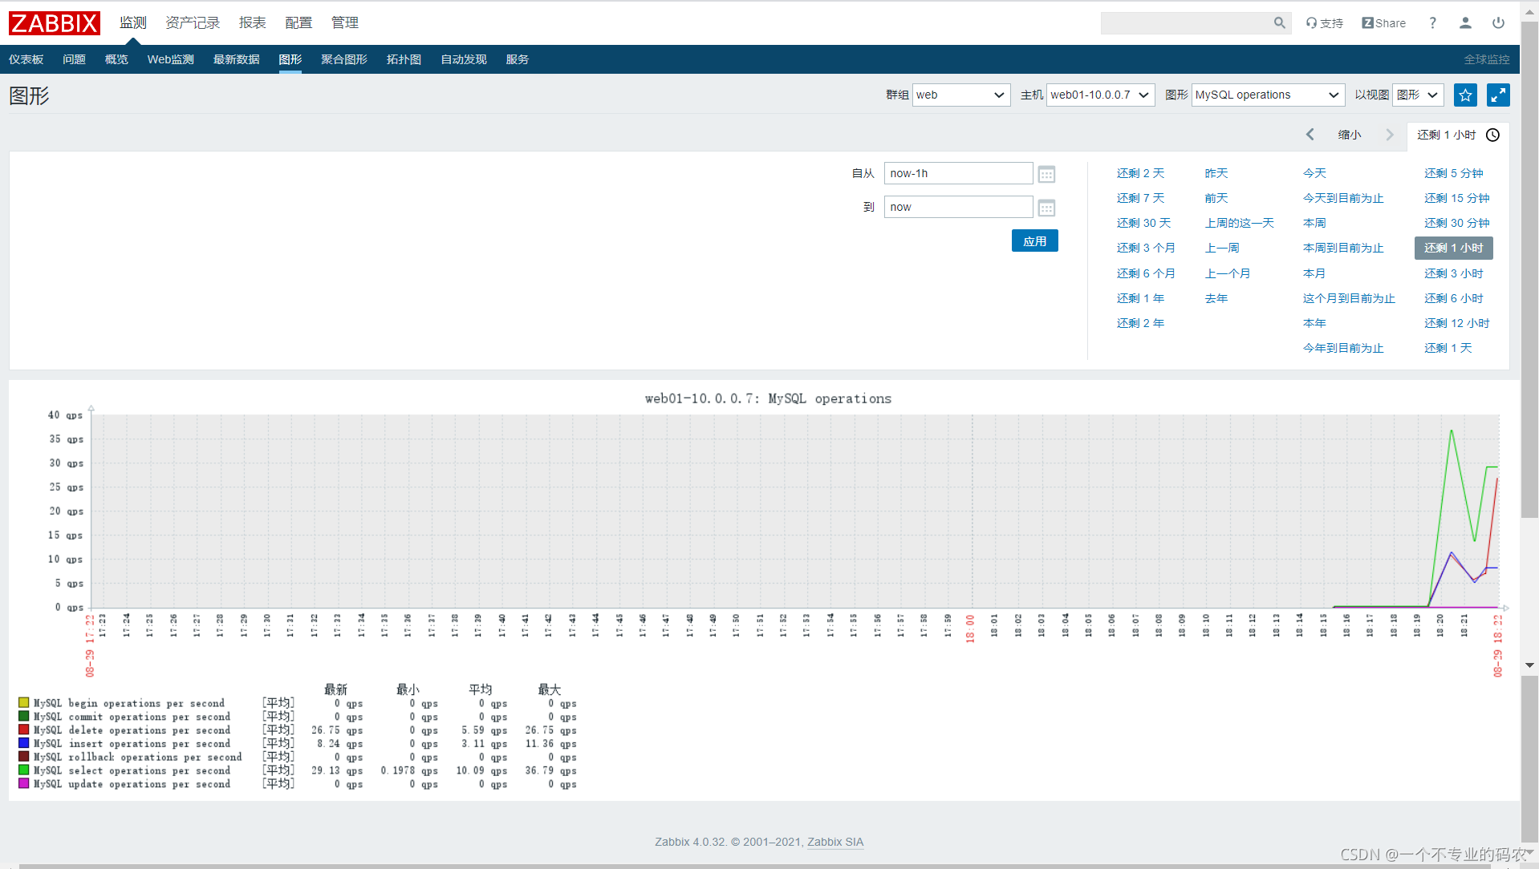Select 本周 time range
This screenshot has height=869, width=1539.
(1314, 223)
